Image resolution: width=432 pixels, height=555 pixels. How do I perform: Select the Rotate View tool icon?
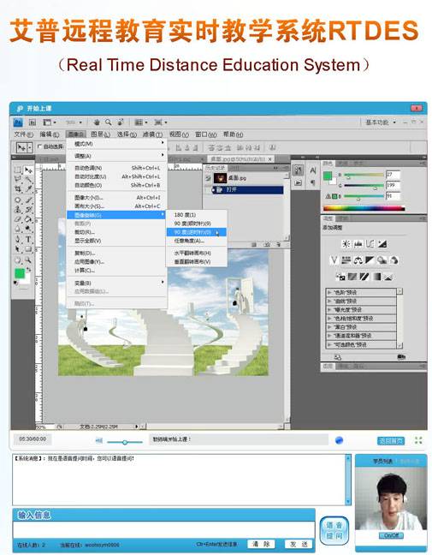click(121, 122)
